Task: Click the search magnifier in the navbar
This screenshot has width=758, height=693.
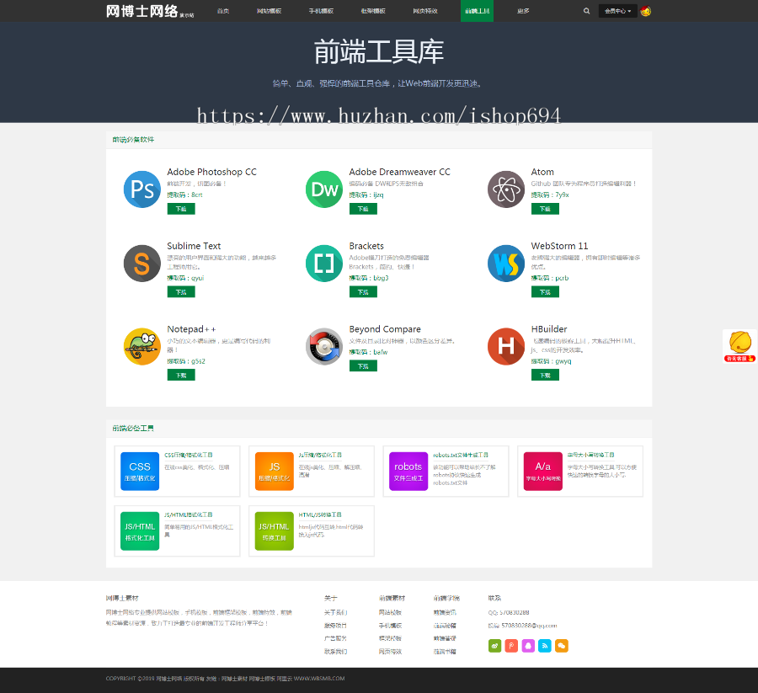Action: (x=586, y=11)
